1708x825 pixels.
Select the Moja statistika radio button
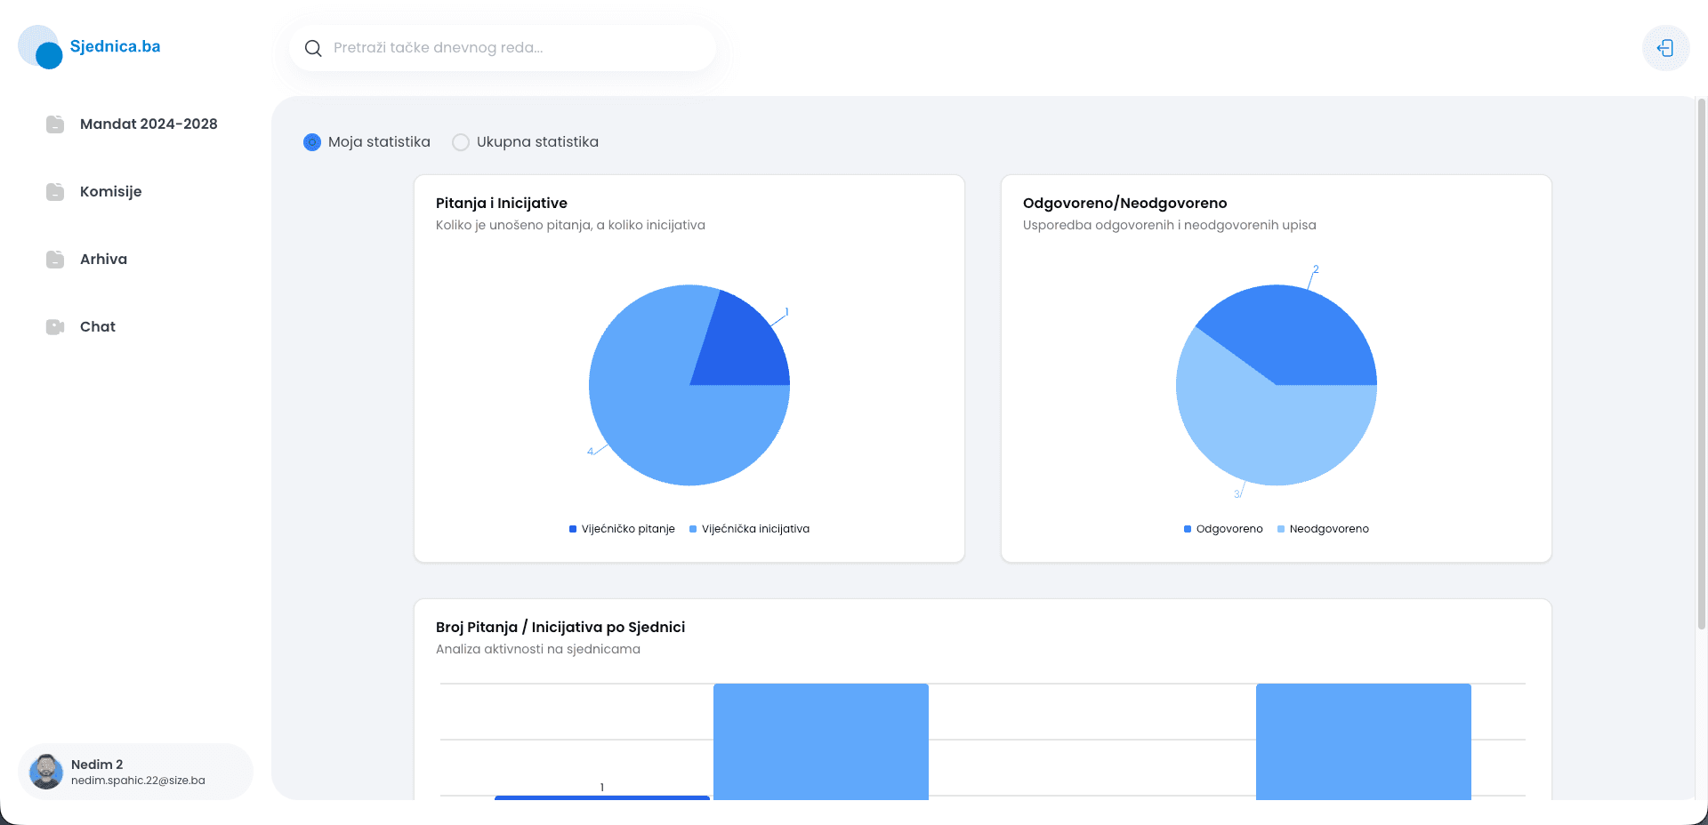pyautogui.click(x=311, y=142)
